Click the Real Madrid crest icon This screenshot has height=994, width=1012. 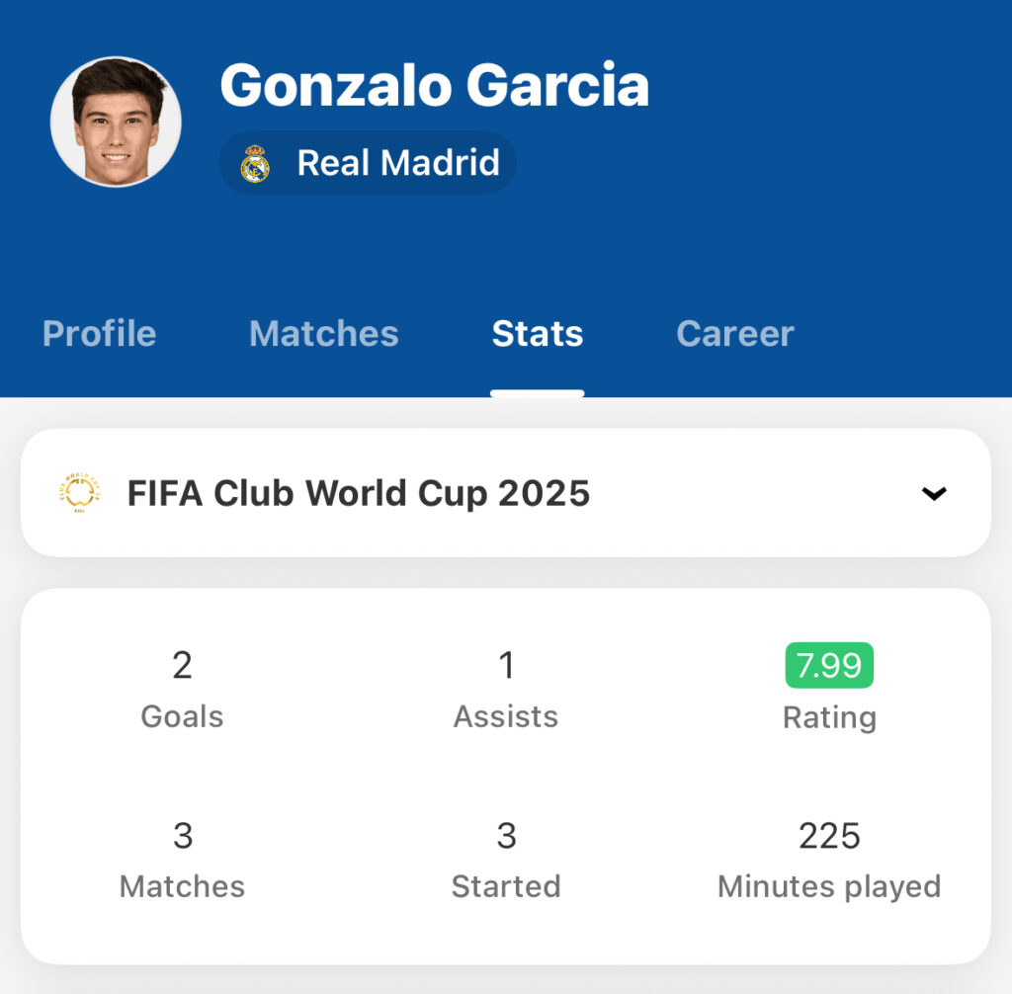[255, 163]
